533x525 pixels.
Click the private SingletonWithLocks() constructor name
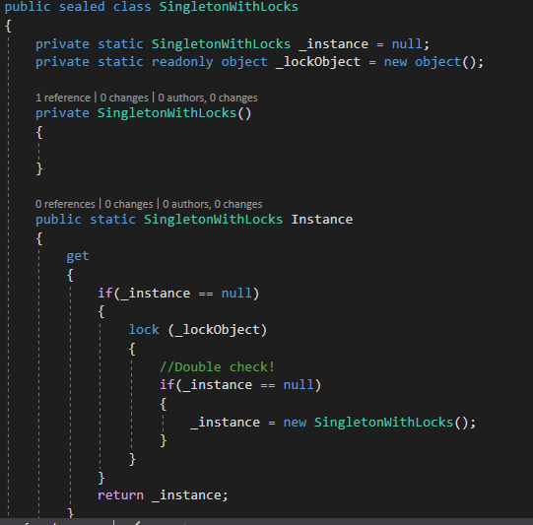[x=174, y=113]
